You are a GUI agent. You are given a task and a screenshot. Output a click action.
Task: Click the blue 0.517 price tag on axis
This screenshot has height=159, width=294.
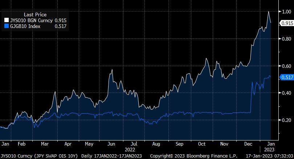(286, 77)
